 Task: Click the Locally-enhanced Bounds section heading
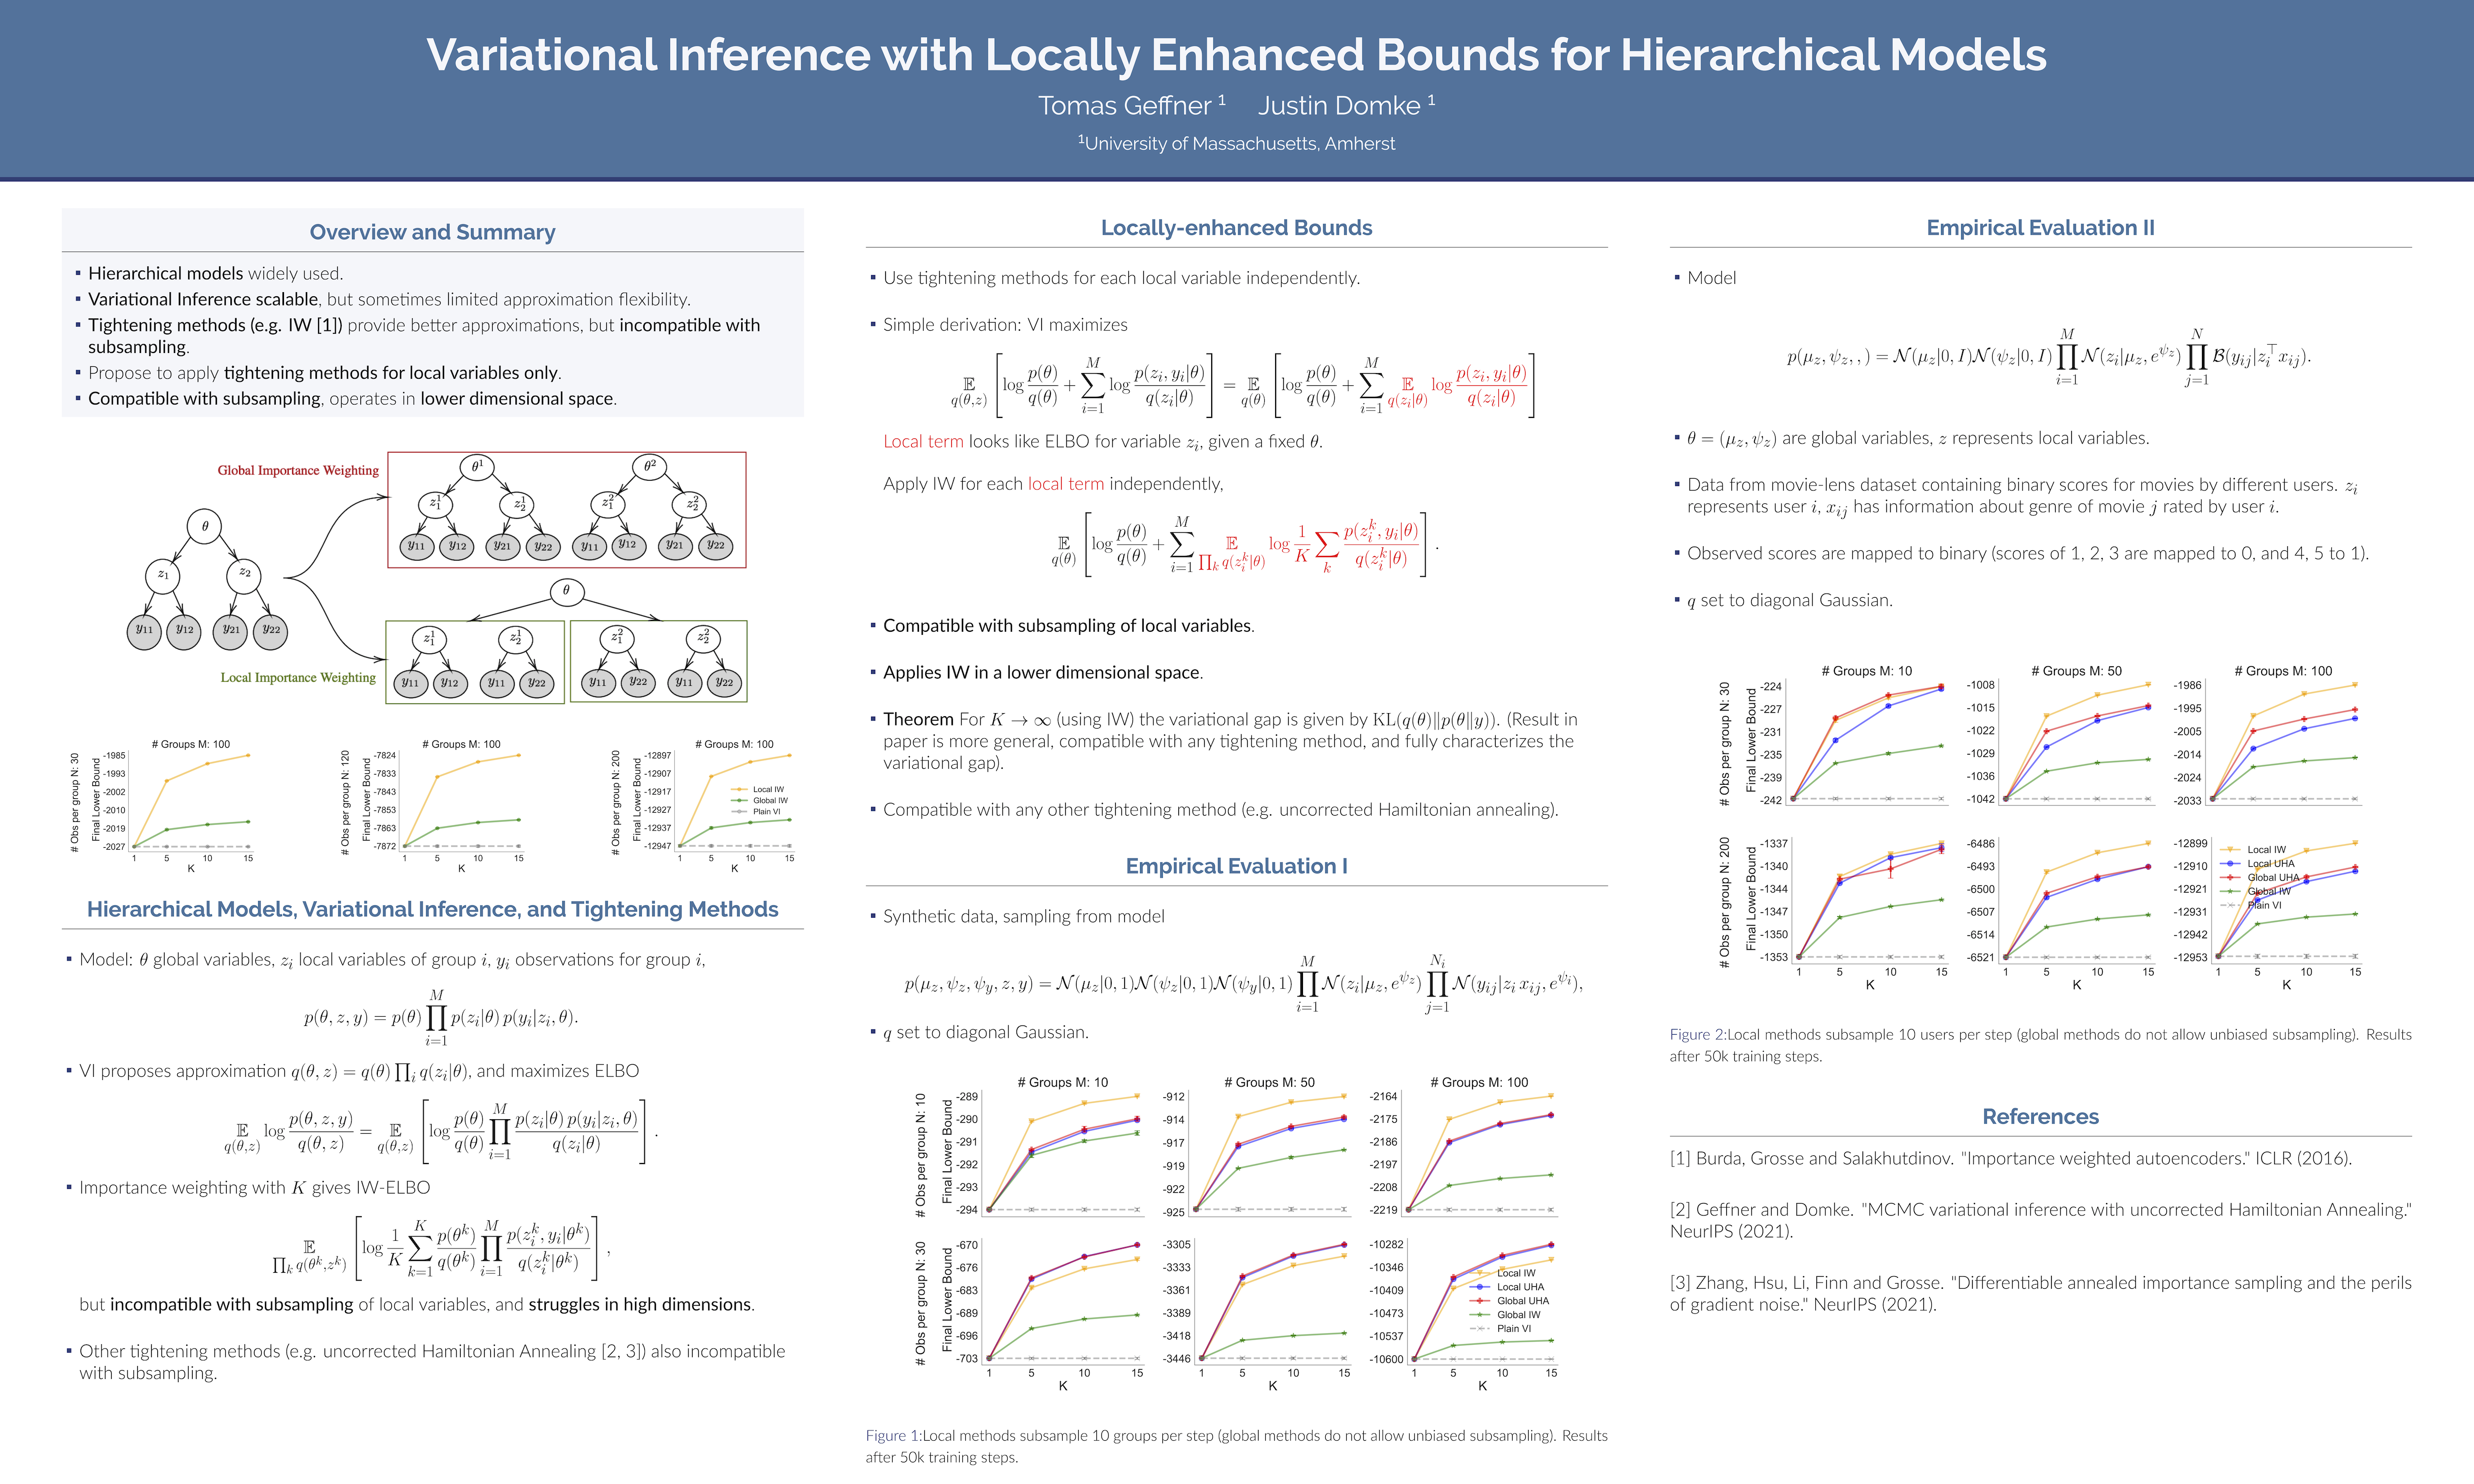(x=1236, y=228)
